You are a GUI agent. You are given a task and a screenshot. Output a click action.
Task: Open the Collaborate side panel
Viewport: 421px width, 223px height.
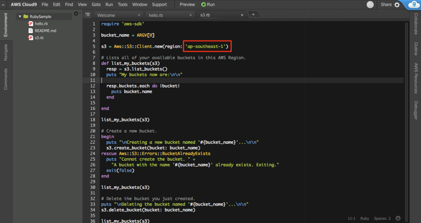416,24
